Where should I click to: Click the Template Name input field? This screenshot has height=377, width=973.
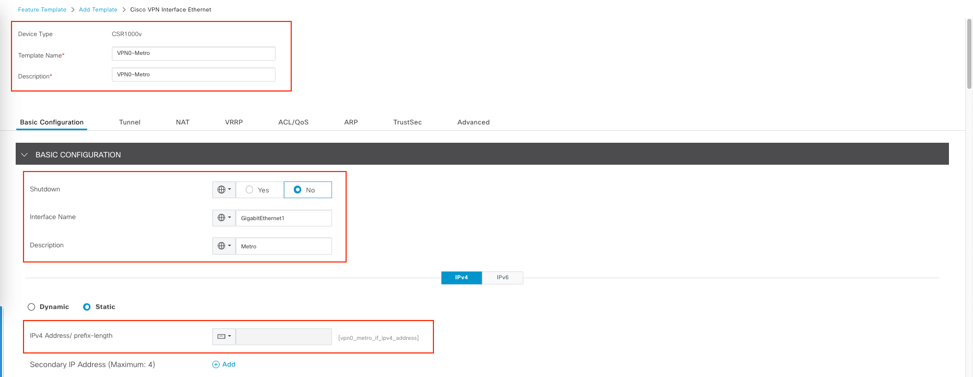tap(193, 53)
